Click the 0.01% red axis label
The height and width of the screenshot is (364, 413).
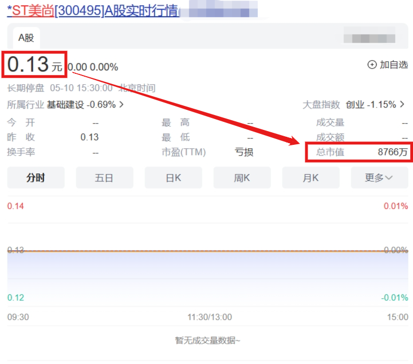coord(396,206)
